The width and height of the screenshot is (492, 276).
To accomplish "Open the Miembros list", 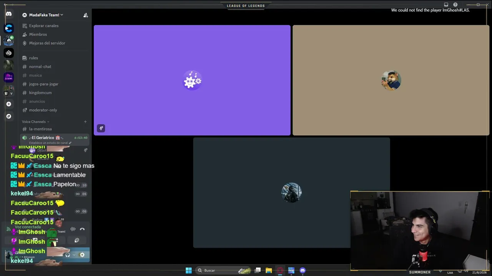I will [x=38, y=34].
